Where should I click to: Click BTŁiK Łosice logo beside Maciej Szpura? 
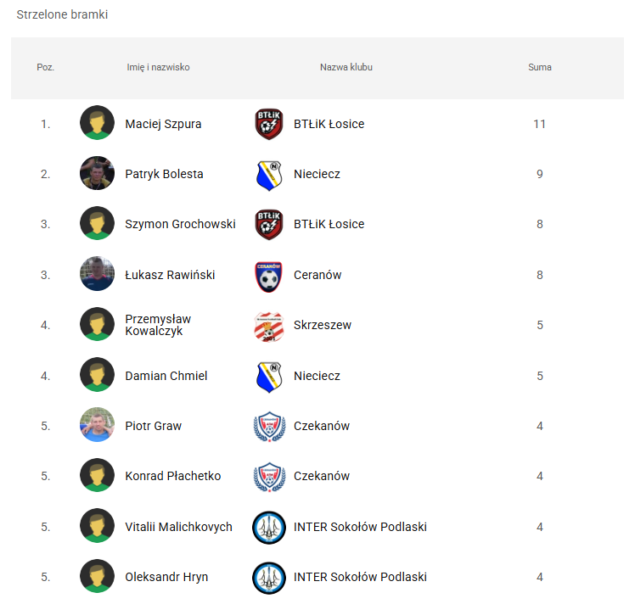pyautogui.click(x=269, y=124)
